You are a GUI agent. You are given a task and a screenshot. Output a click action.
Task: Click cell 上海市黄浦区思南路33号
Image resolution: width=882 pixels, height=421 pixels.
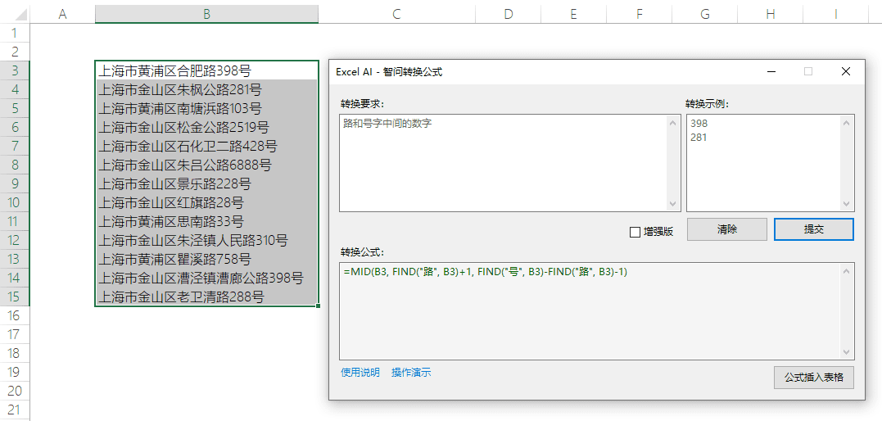[x=207, y=221]
